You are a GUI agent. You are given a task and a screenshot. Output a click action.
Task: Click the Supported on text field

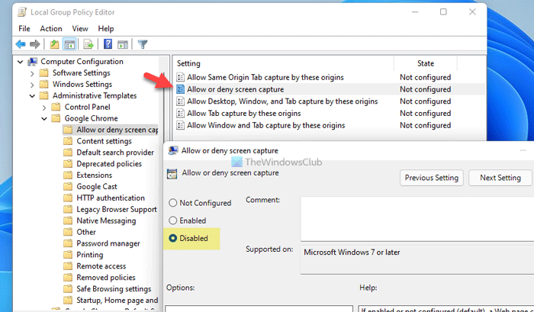point(417,260)
